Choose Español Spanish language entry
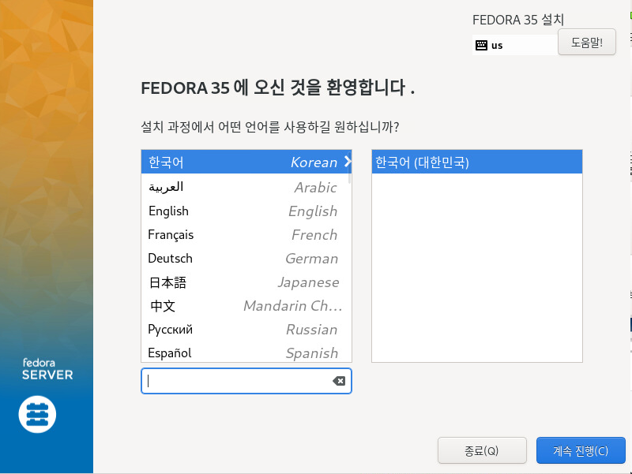 tap(237, 353)
